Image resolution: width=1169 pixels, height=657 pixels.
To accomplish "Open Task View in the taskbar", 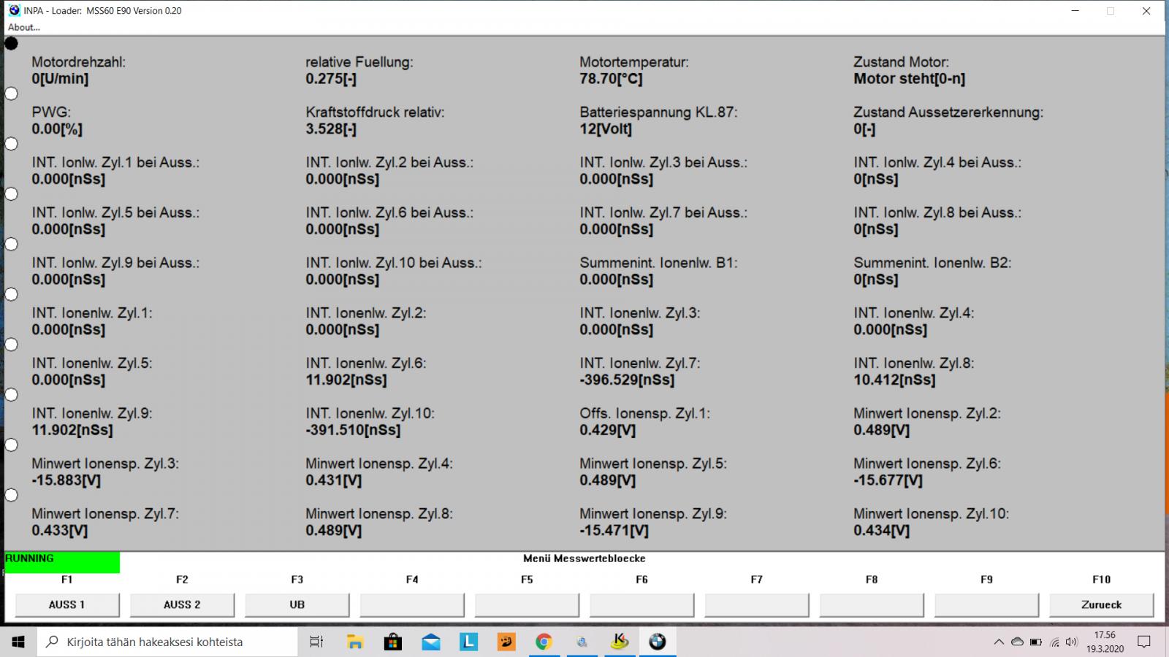I will click(x=316, y=642).
